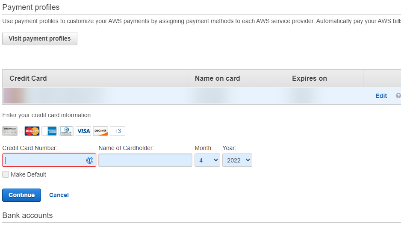Screen dimensions: 401x227
Task: Click the Credit Card column header
Action: [28, 78]
